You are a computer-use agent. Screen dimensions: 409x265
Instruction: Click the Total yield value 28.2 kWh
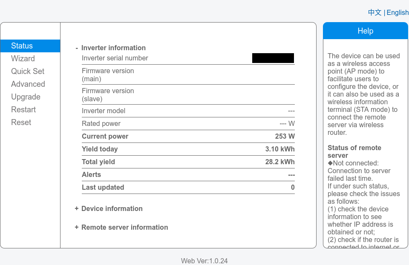point(279,162)
